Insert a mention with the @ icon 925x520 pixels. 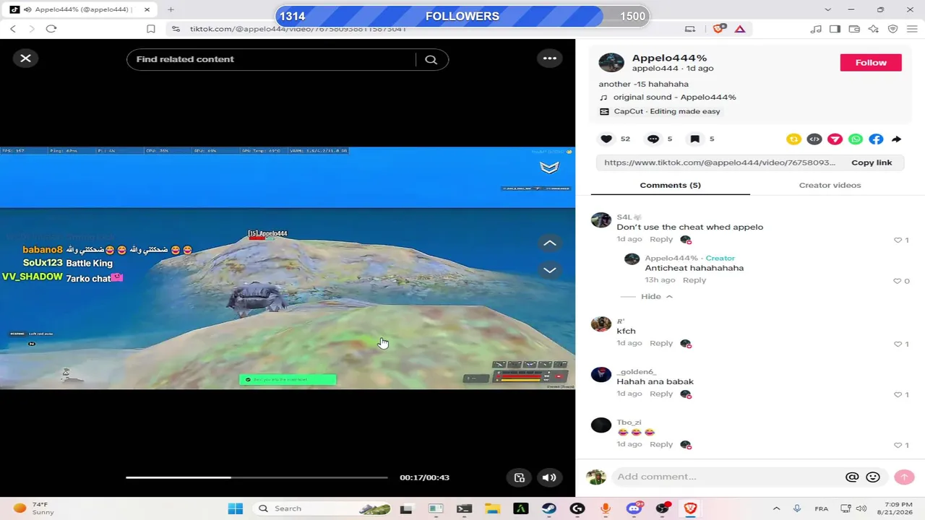coord(852,477)
